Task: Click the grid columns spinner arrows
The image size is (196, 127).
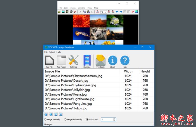Action: coord(114,119)
